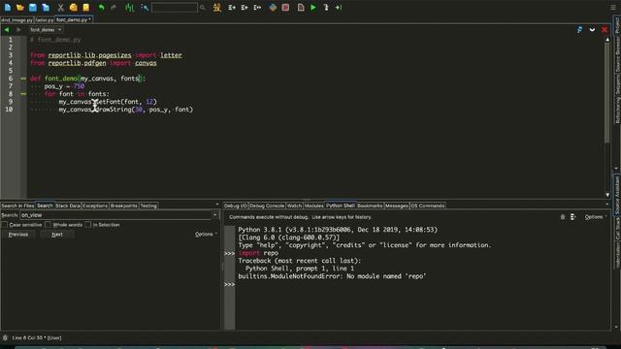Screen dimensions: 621x349
Task: Click the goto-definition arrow icon beside search box
Action: (145, 7)
